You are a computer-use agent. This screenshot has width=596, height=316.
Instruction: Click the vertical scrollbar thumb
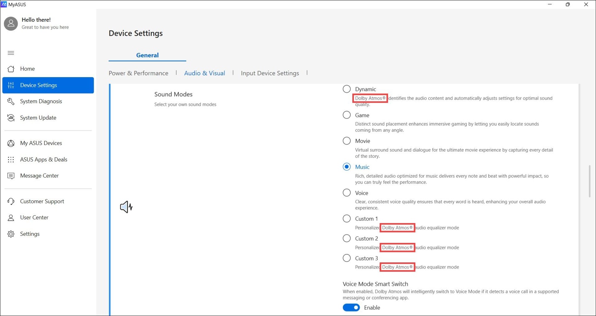[x=590, y=182]
